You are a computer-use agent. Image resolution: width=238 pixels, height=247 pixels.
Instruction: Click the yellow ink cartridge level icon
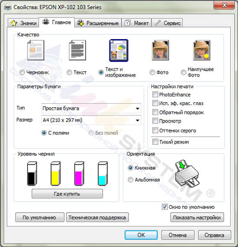pos(55,174)
